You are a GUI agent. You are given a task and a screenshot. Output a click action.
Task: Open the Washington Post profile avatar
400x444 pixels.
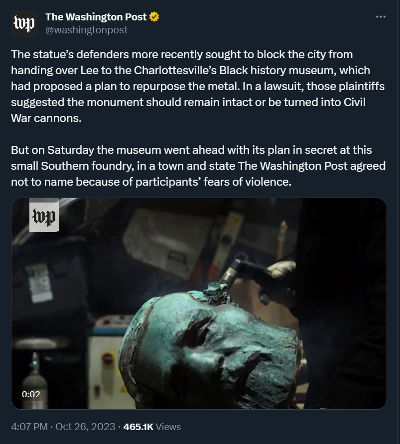24,23
